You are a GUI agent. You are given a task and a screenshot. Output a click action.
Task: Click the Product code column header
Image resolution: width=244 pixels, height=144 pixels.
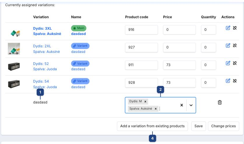click(x=136, y=17)
